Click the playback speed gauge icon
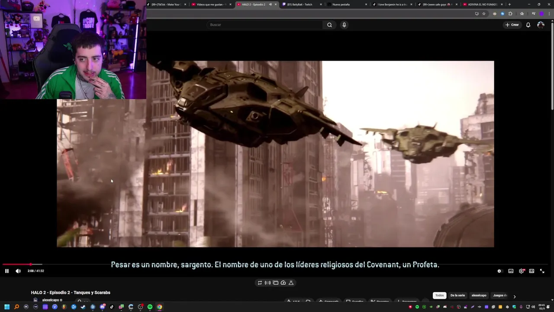554x312 pixels. [x=283, y=283]
